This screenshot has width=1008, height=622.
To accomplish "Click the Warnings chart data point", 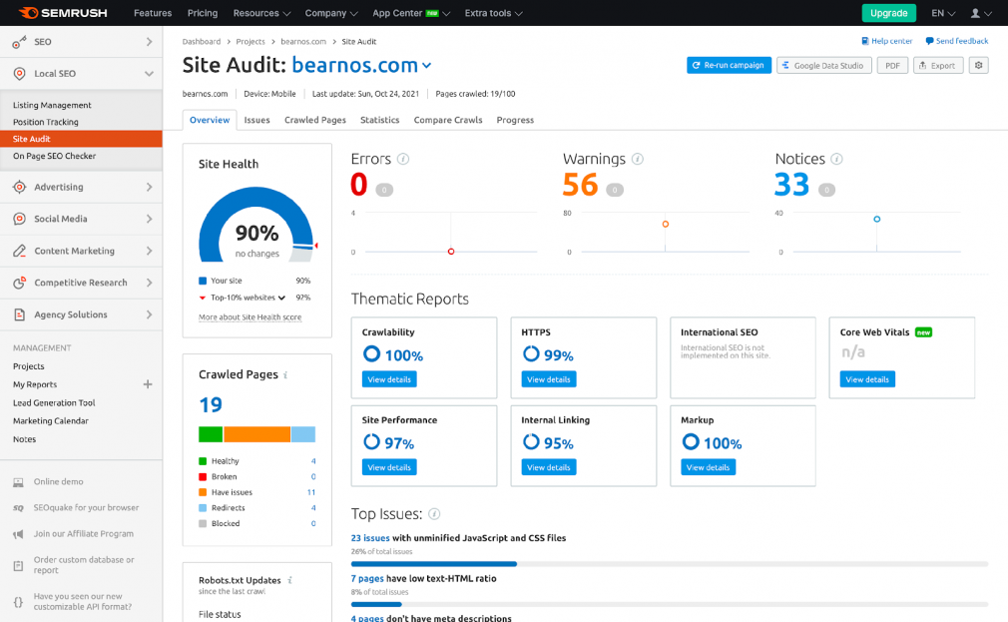I will pyautogui.click(x=666, y=224).
